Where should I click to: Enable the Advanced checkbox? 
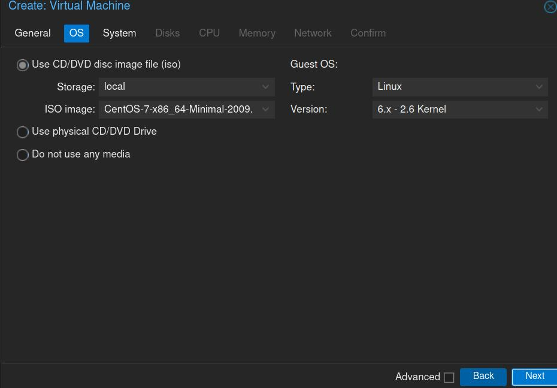[x=449, y=377]
